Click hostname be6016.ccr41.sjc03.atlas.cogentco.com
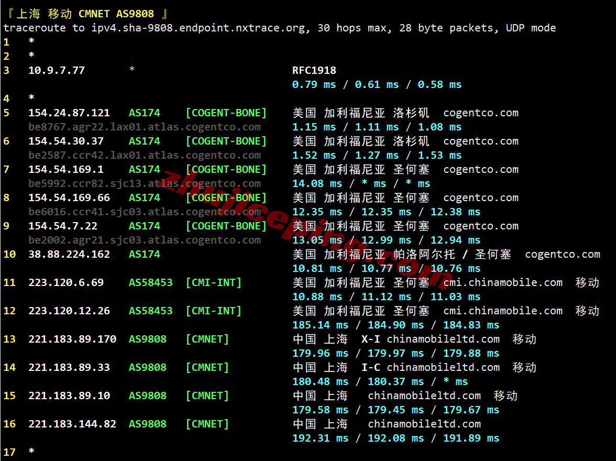 tap(145, 212)
